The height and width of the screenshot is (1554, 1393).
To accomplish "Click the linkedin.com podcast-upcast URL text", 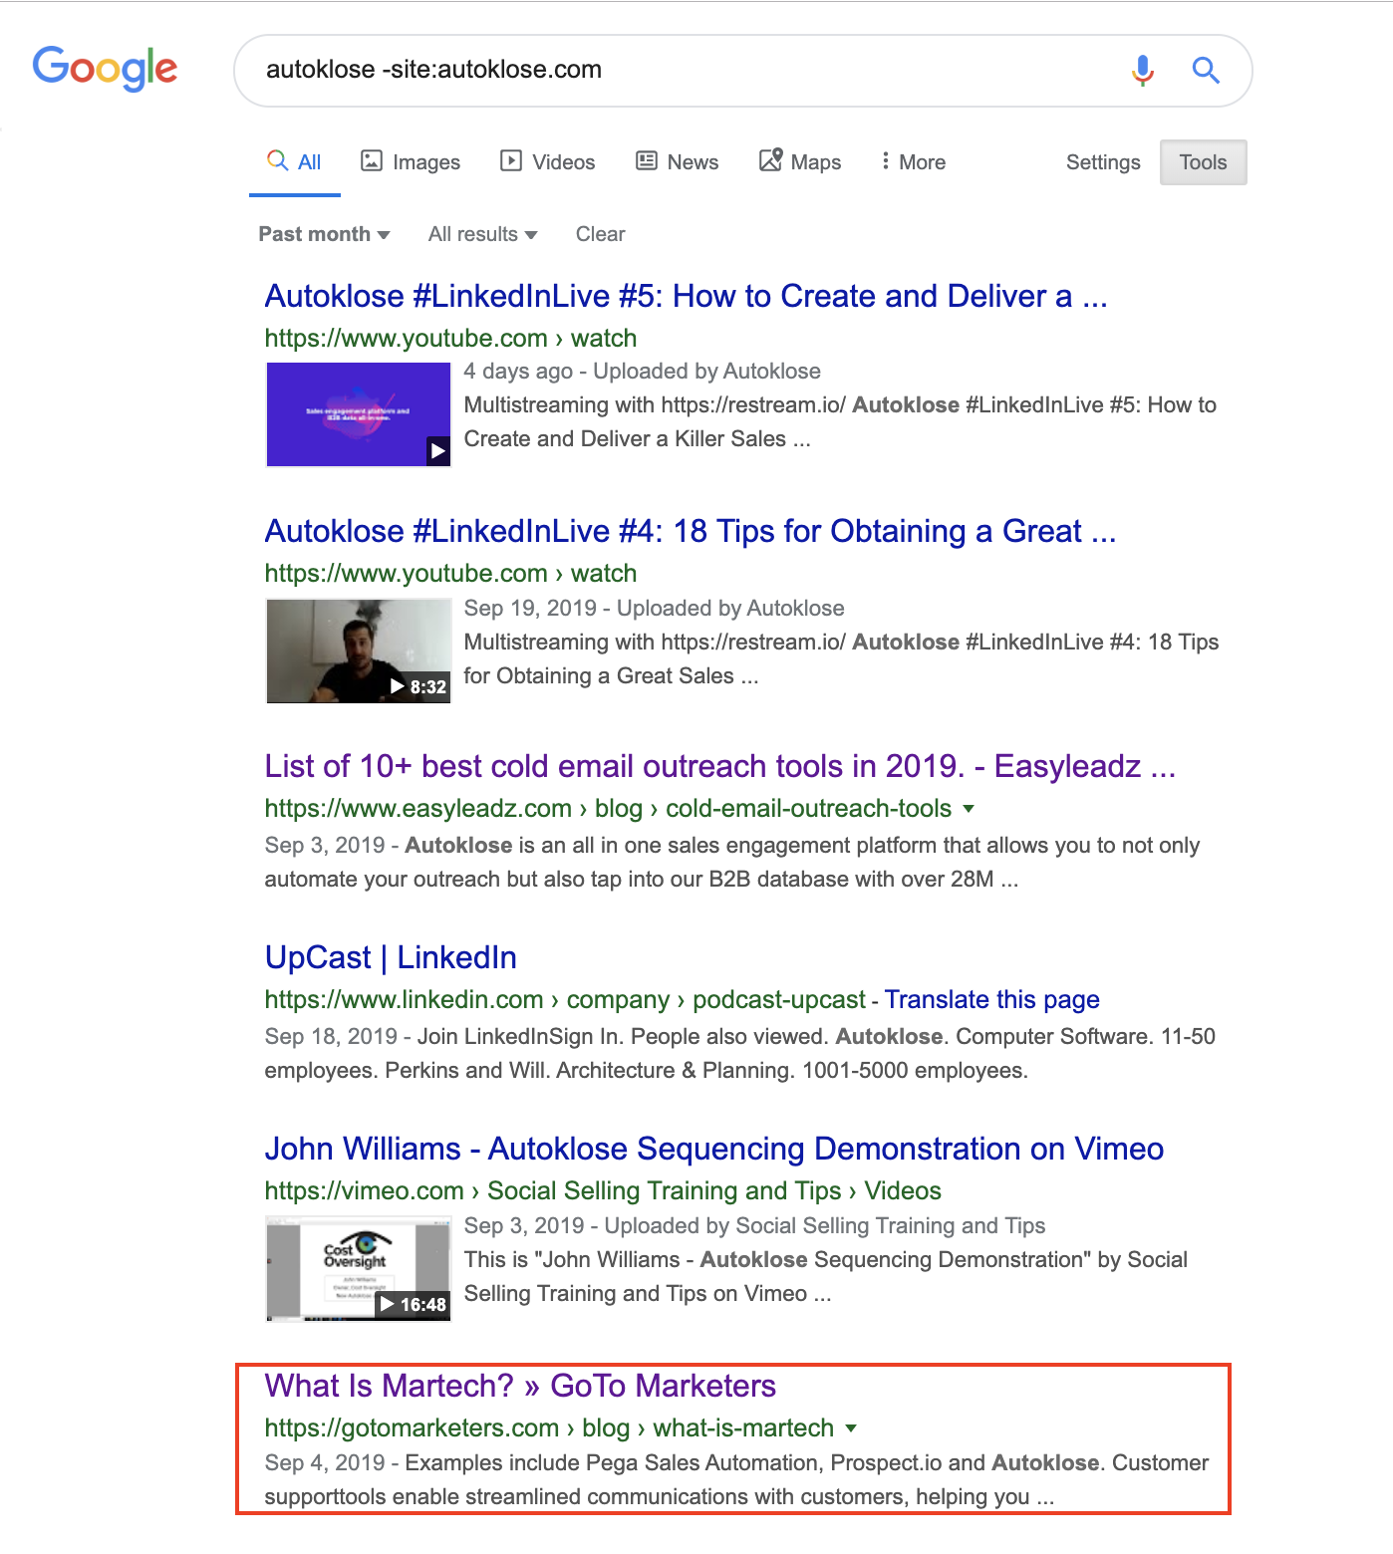I will [565, 999].
